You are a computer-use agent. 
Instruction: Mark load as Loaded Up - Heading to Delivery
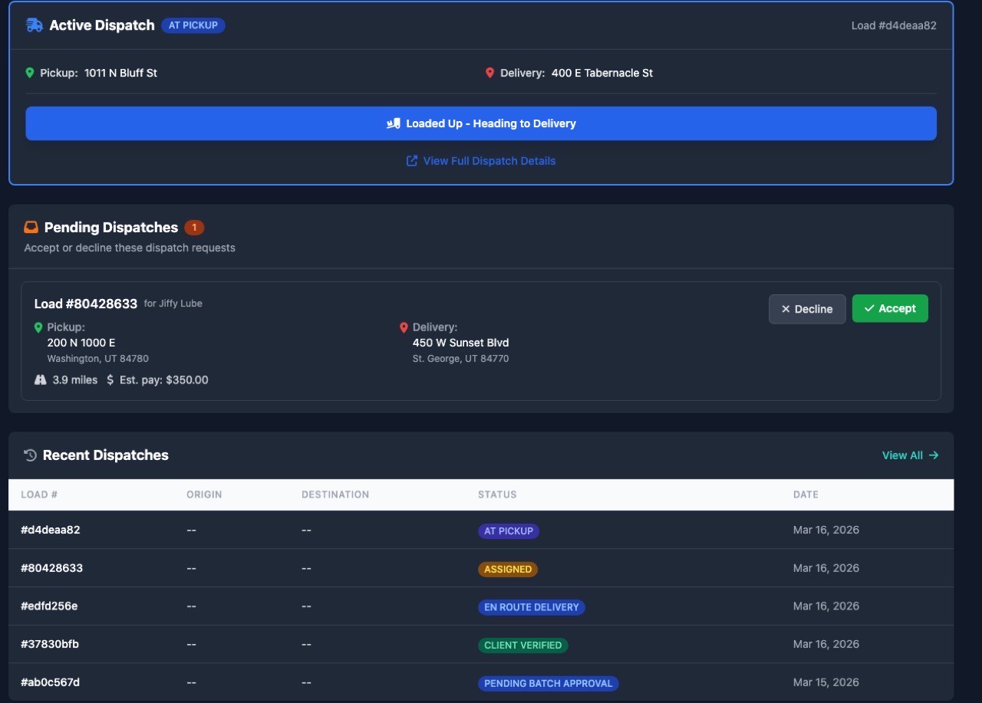pos(481,123)
